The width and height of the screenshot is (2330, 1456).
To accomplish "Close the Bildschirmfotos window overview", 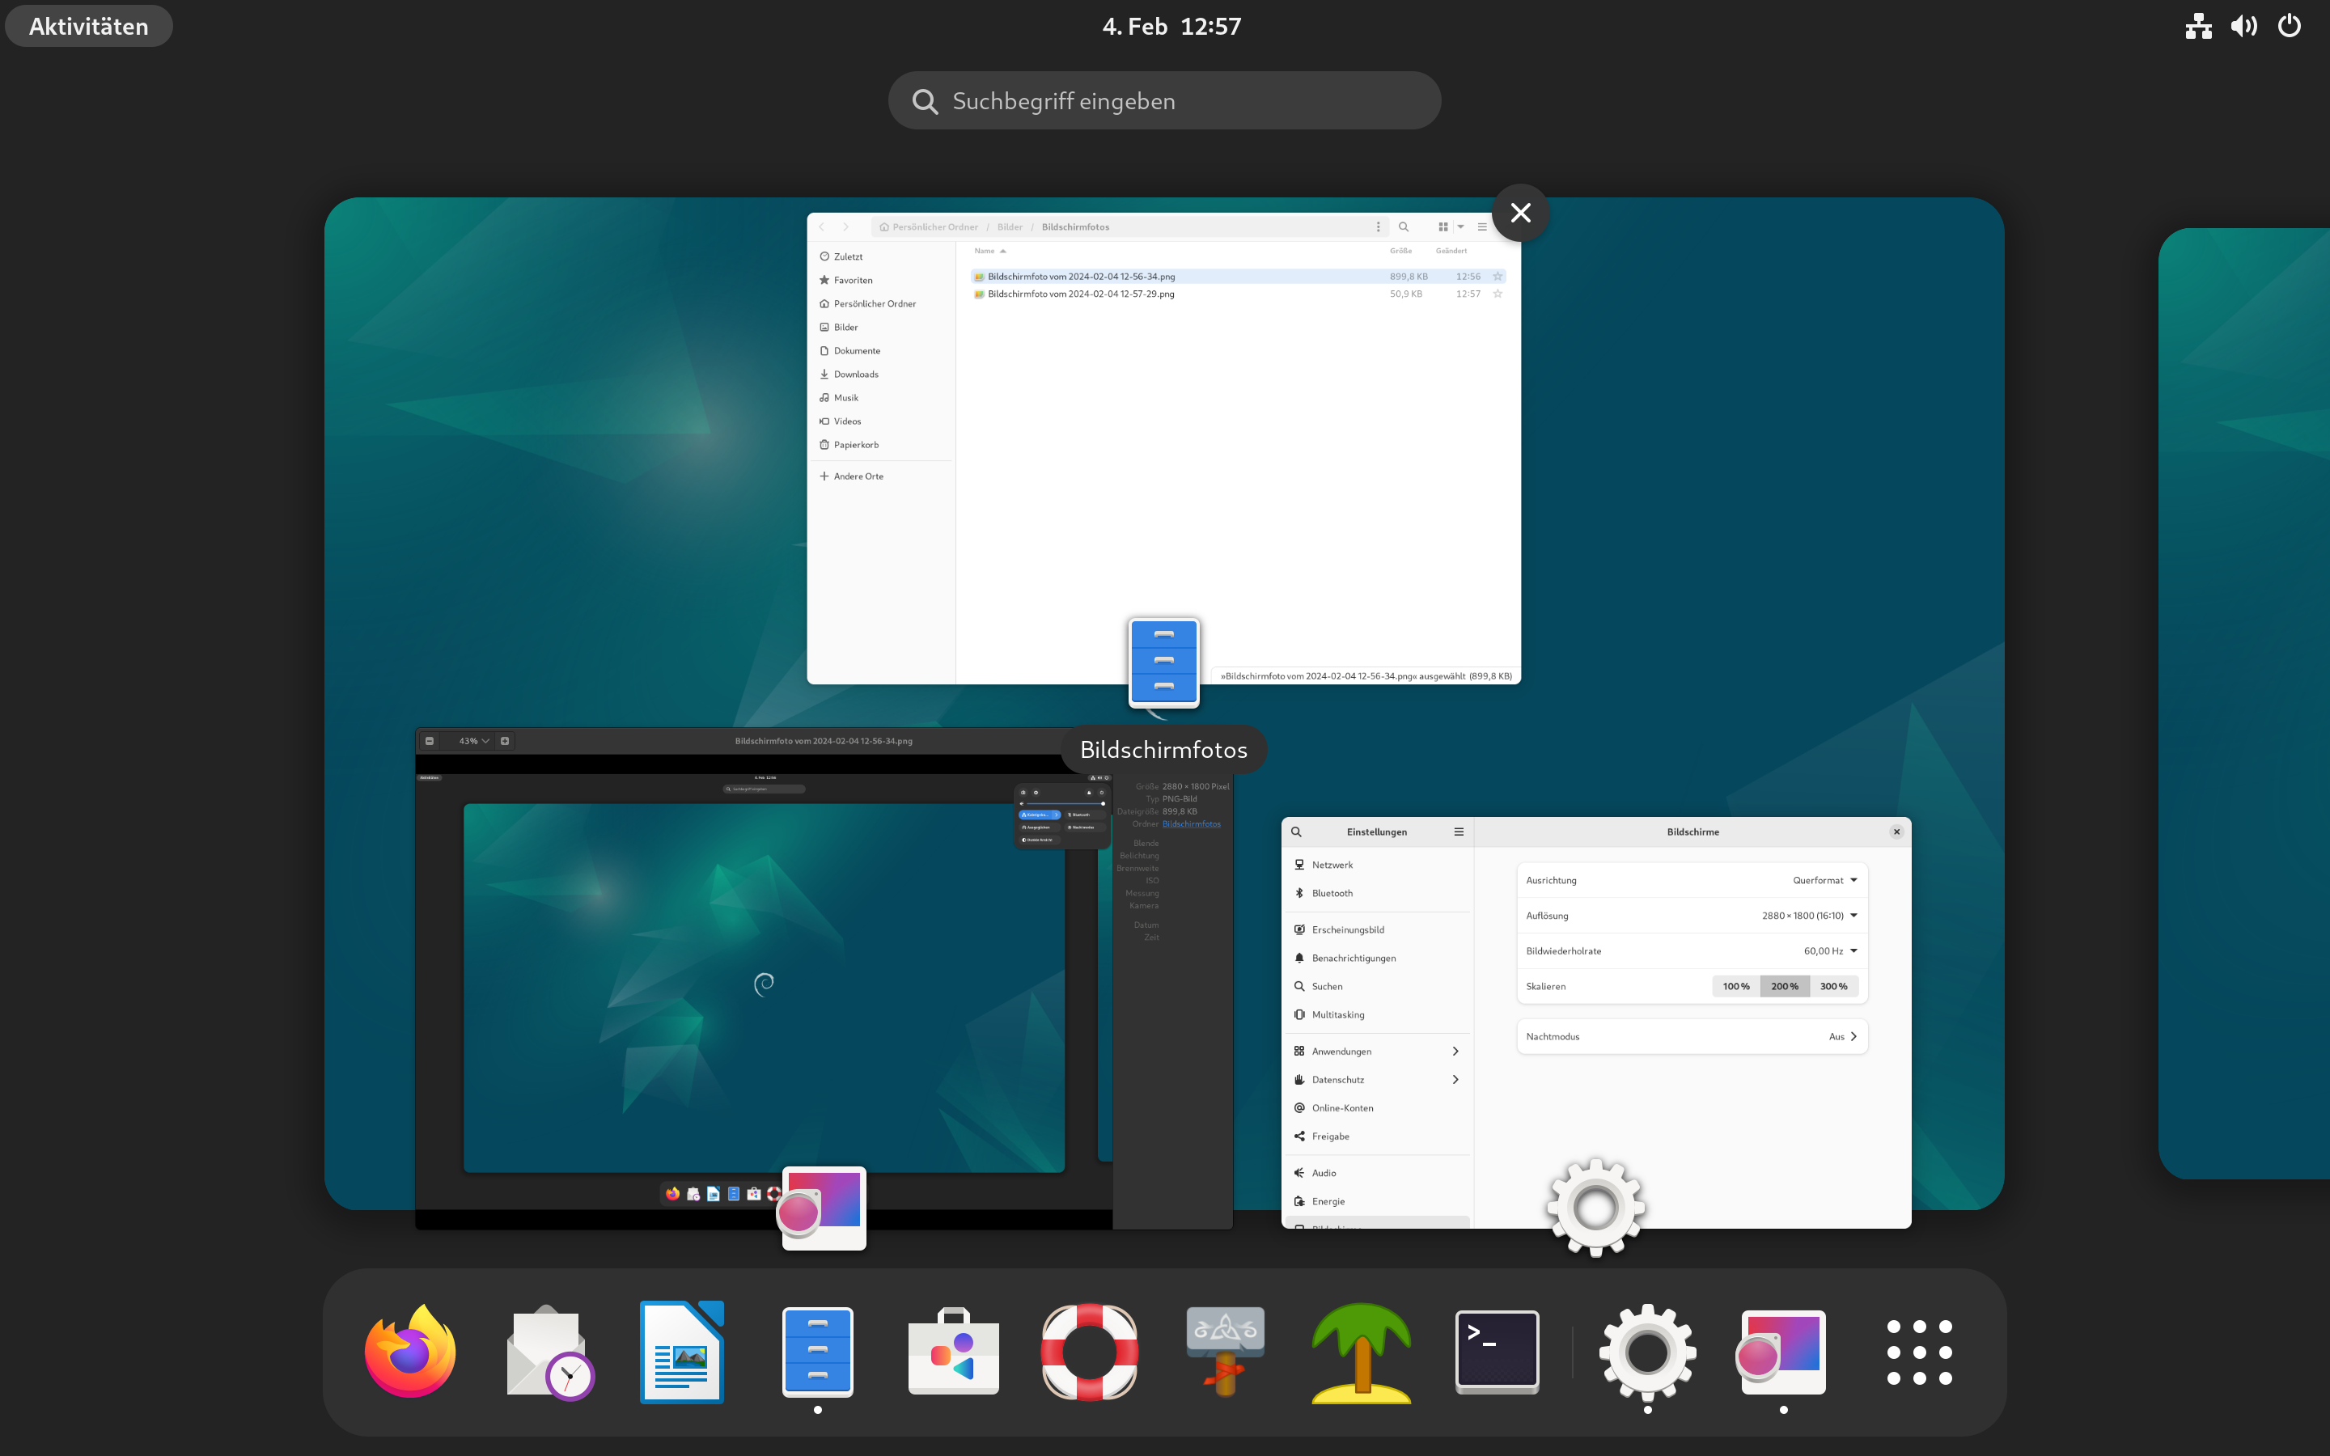I will click(x=1520, y=213).
